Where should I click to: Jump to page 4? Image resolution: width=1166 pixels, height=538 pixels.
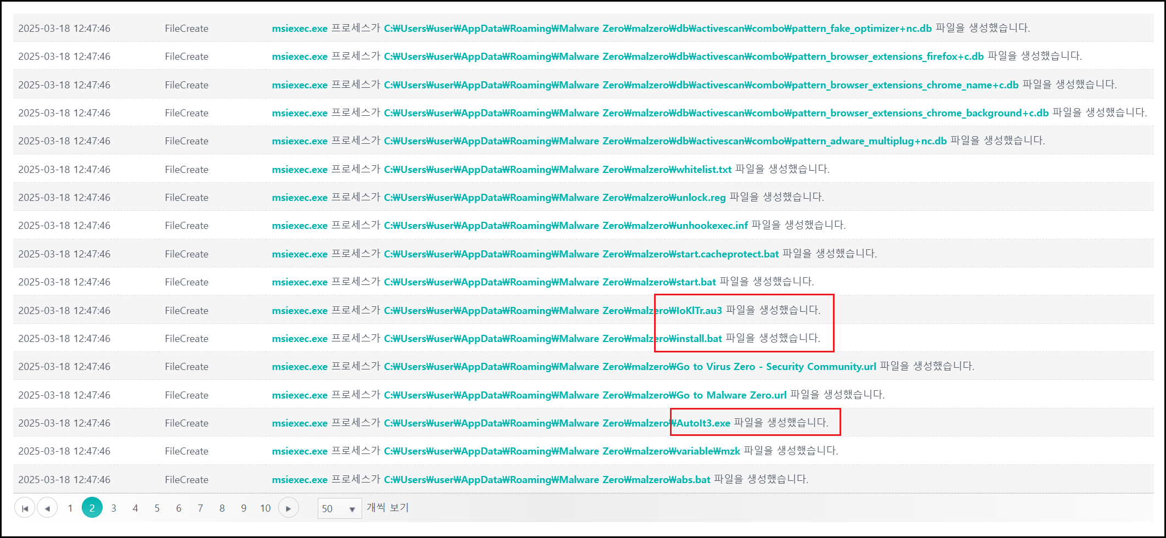tap(136, 508)
